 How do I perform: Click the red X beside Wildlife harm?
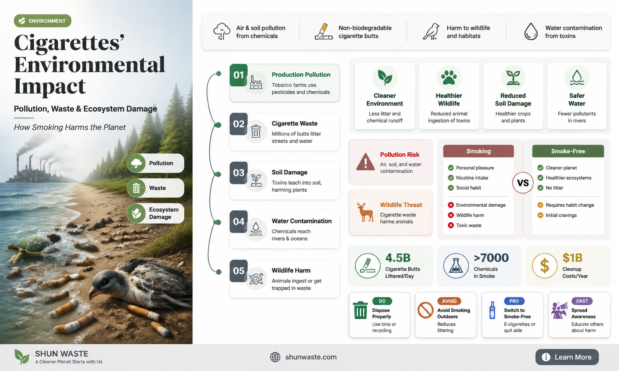click(x=451, y=215)
